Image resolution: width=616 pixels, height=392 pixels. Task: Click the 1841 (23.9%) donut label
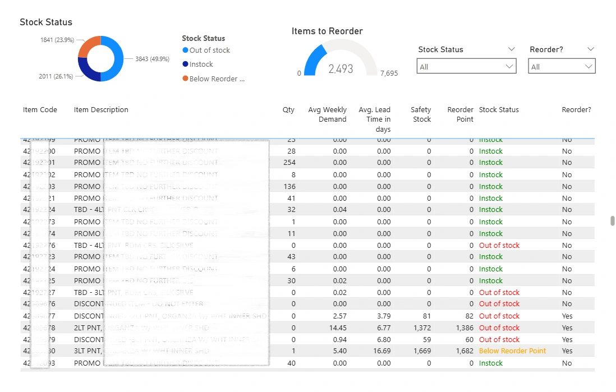[x=57, y=40]
